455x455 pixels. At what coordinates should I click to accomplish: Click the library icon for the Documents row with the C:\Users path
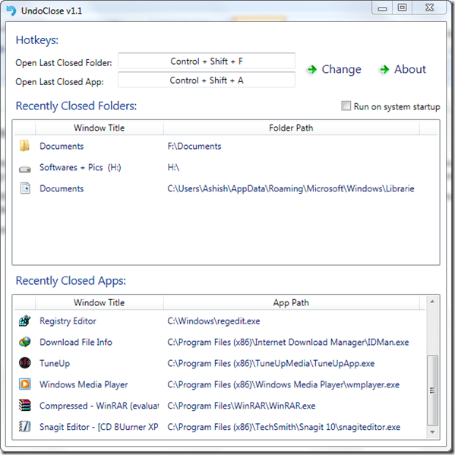(x=25, y=188)
